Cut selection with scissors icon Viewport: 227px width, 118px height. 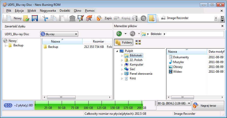(x=45, y=18)
